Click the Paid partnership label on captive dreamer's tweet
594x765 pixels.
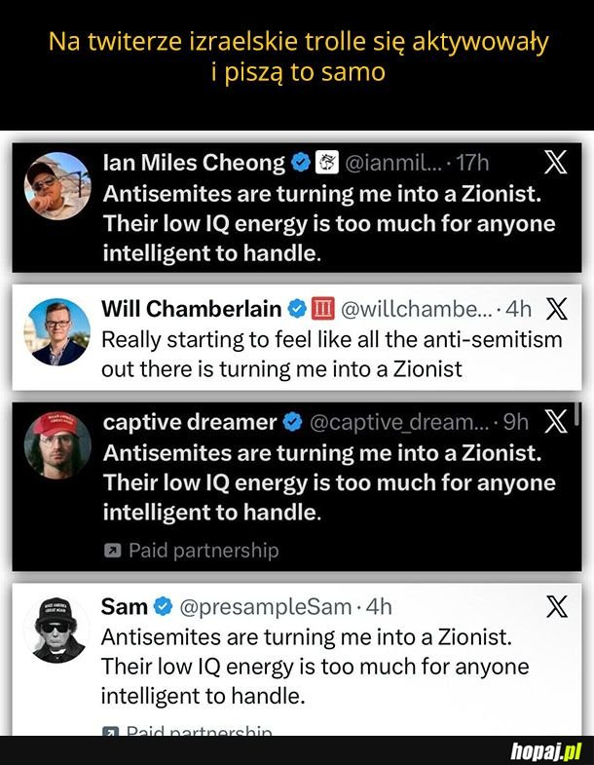click(203, 551)
